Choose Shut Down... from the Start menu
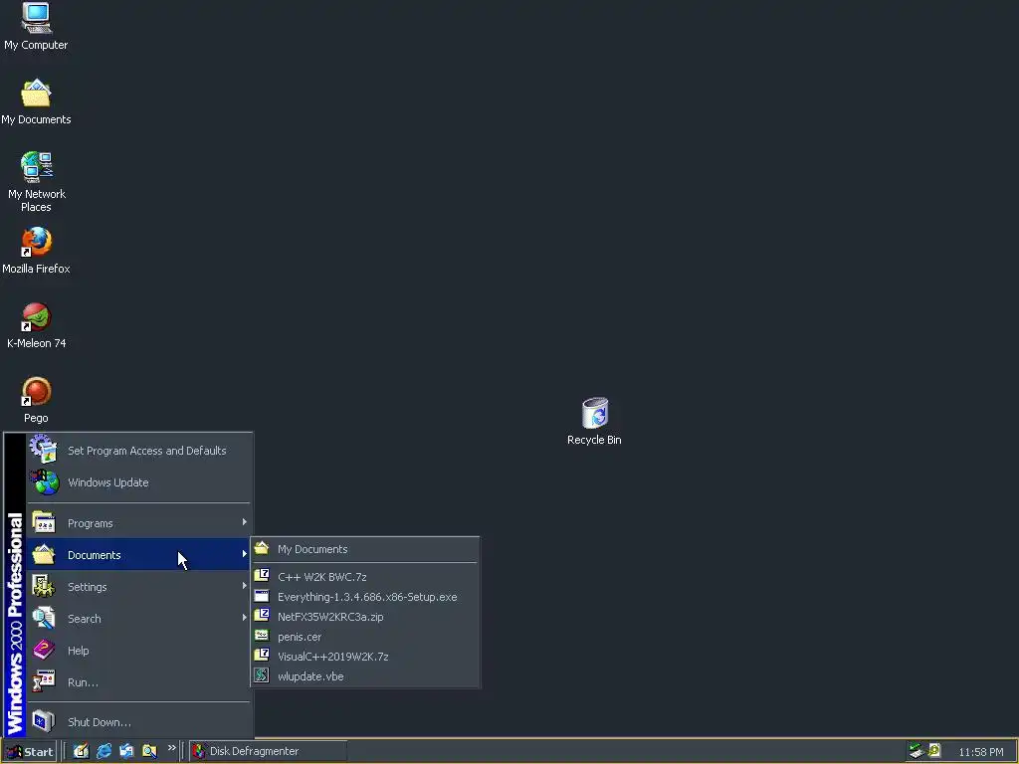Screen dimensions: 1019x764 (x=138, y=722)
